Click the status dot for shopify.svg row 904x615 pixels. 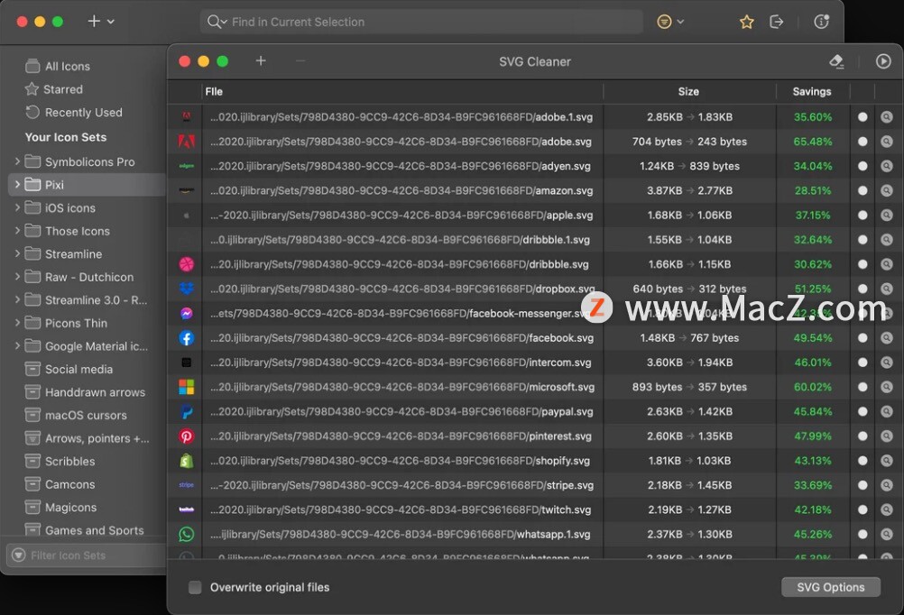tap(862, 461)
